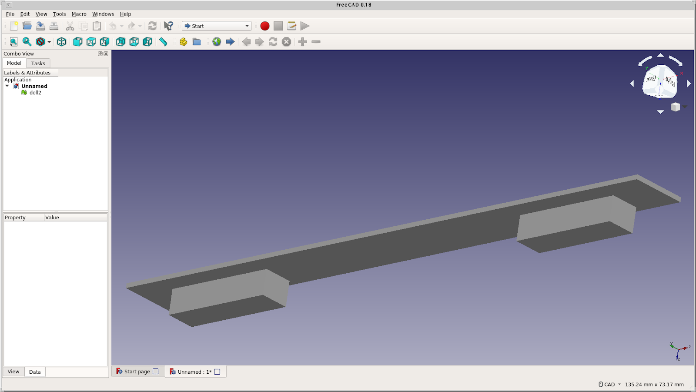Toggle floating mode of Combo View panel
This screenshot has height=392, width=696.
(100, 54)
